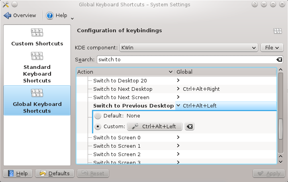Select Standard Keyboard Shortcuts icon
This screenshot has width=288, height=182.
coord(37,57)
